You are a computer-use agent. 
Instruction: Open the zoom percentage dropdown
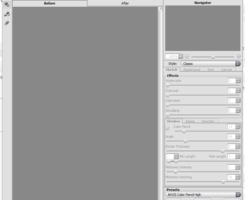point(180,56)
